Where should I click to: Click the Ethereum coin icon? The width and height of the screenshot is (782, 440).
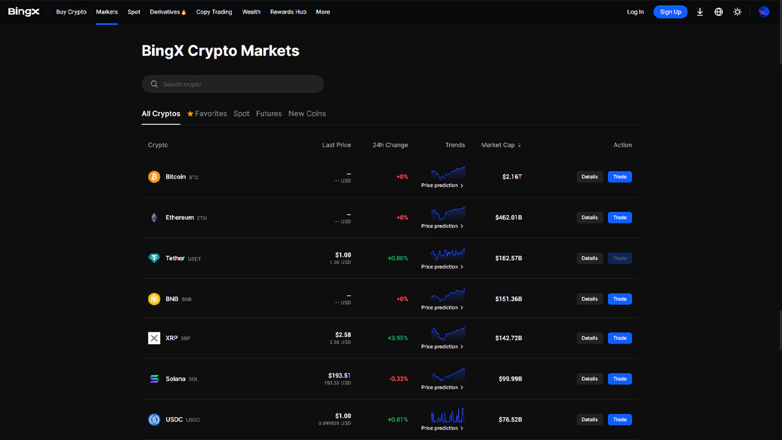click(x=154, y=218)
